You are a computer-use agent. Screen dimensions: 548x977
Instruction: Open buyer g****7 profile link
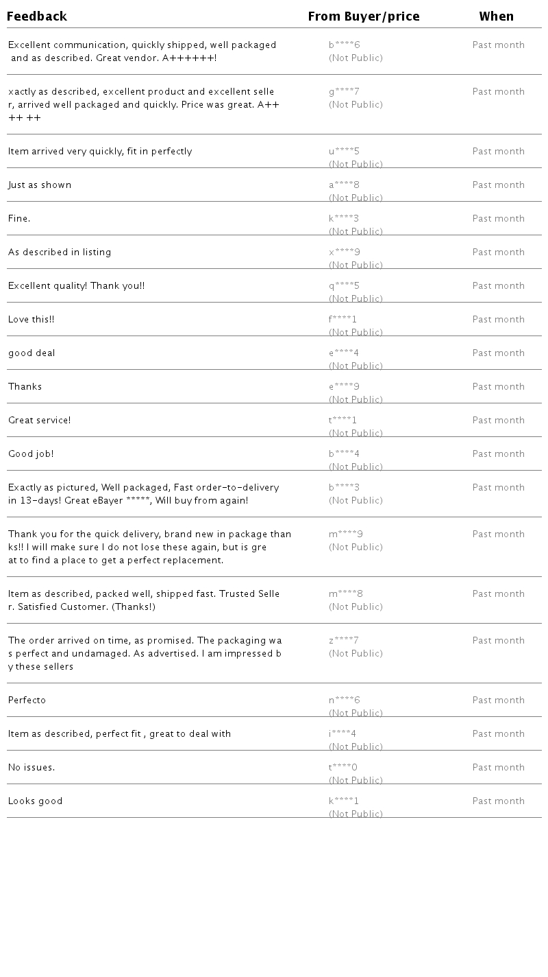(344, 92)
